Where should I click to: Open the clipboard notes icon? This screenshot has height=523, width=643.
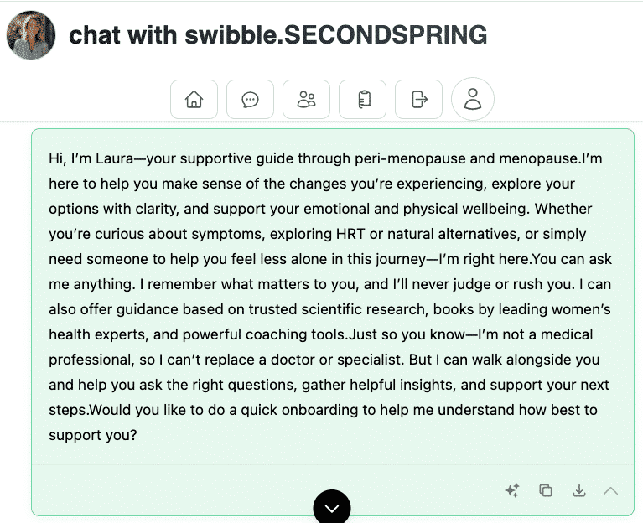362,100
